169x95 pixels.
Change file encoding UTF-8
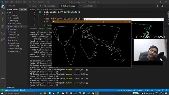[x=147, y=90]
